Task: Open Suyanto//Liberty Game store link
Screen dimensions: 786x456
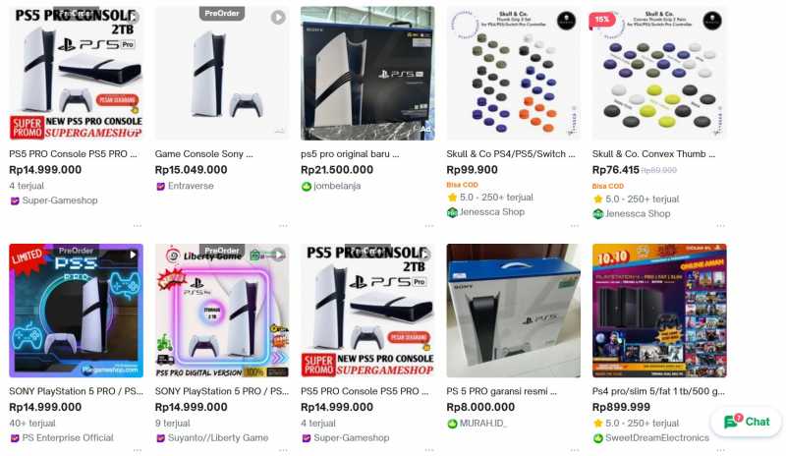Action: [218, 438]
